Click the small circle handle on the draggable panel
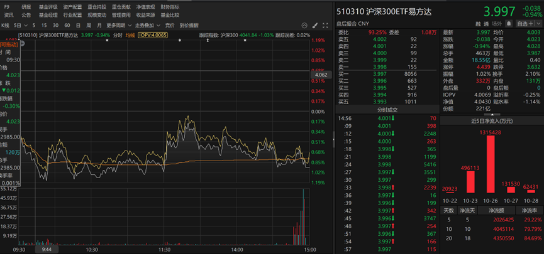The image size is (544, 254). (x=23, y=43)
